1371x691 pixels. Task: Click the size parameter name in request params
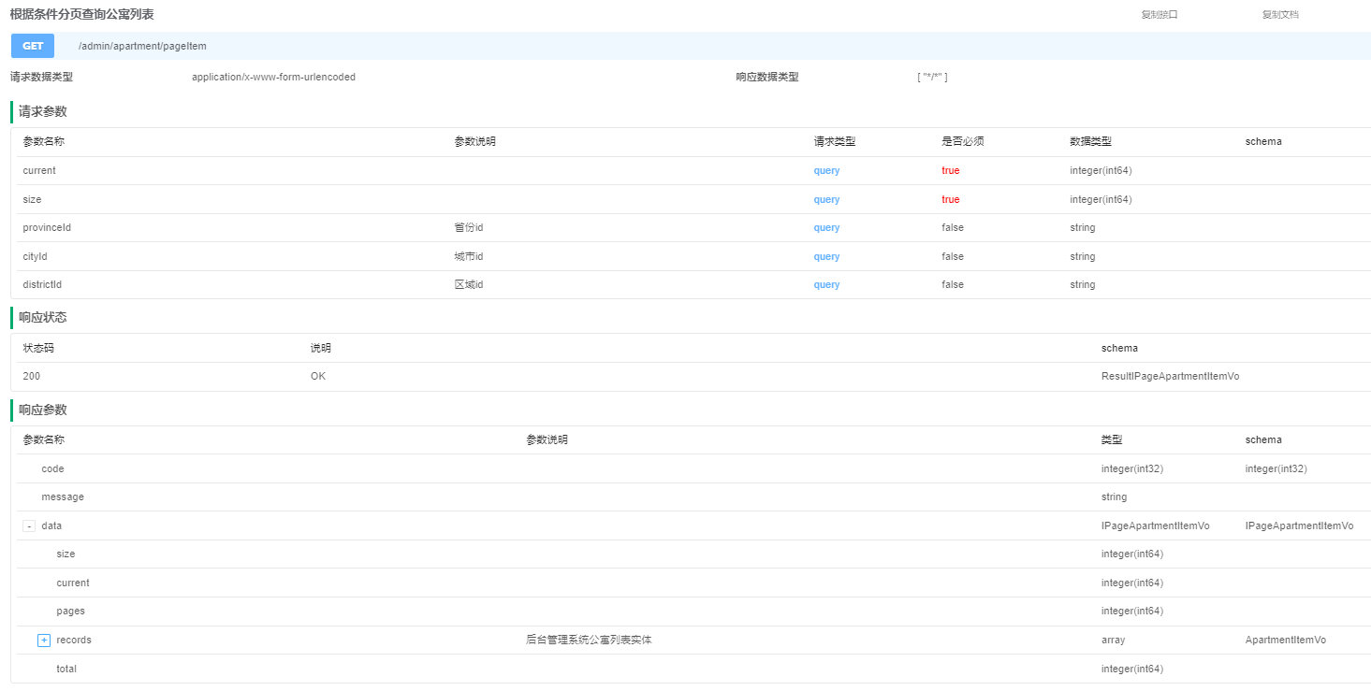[x=32, y=200]
